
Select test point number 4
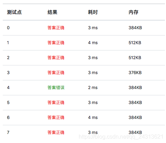(x=8, y=88)
